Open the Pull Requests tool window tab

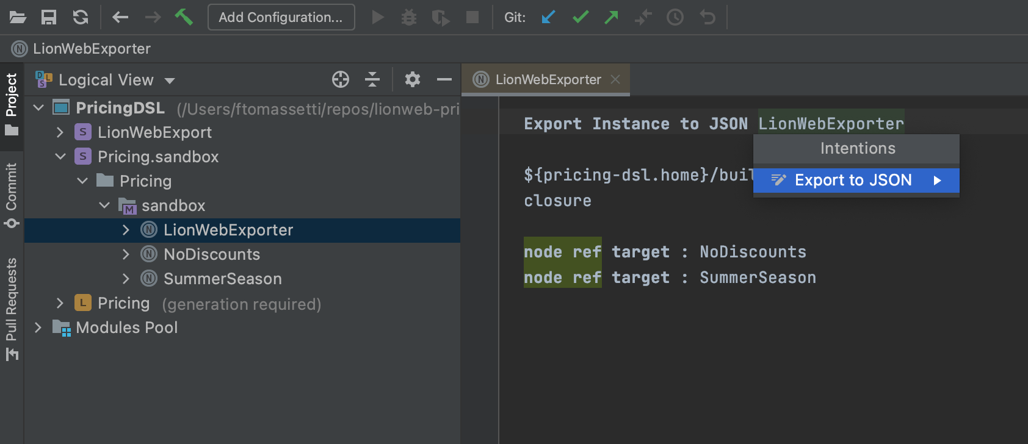(x=12, y=309)
